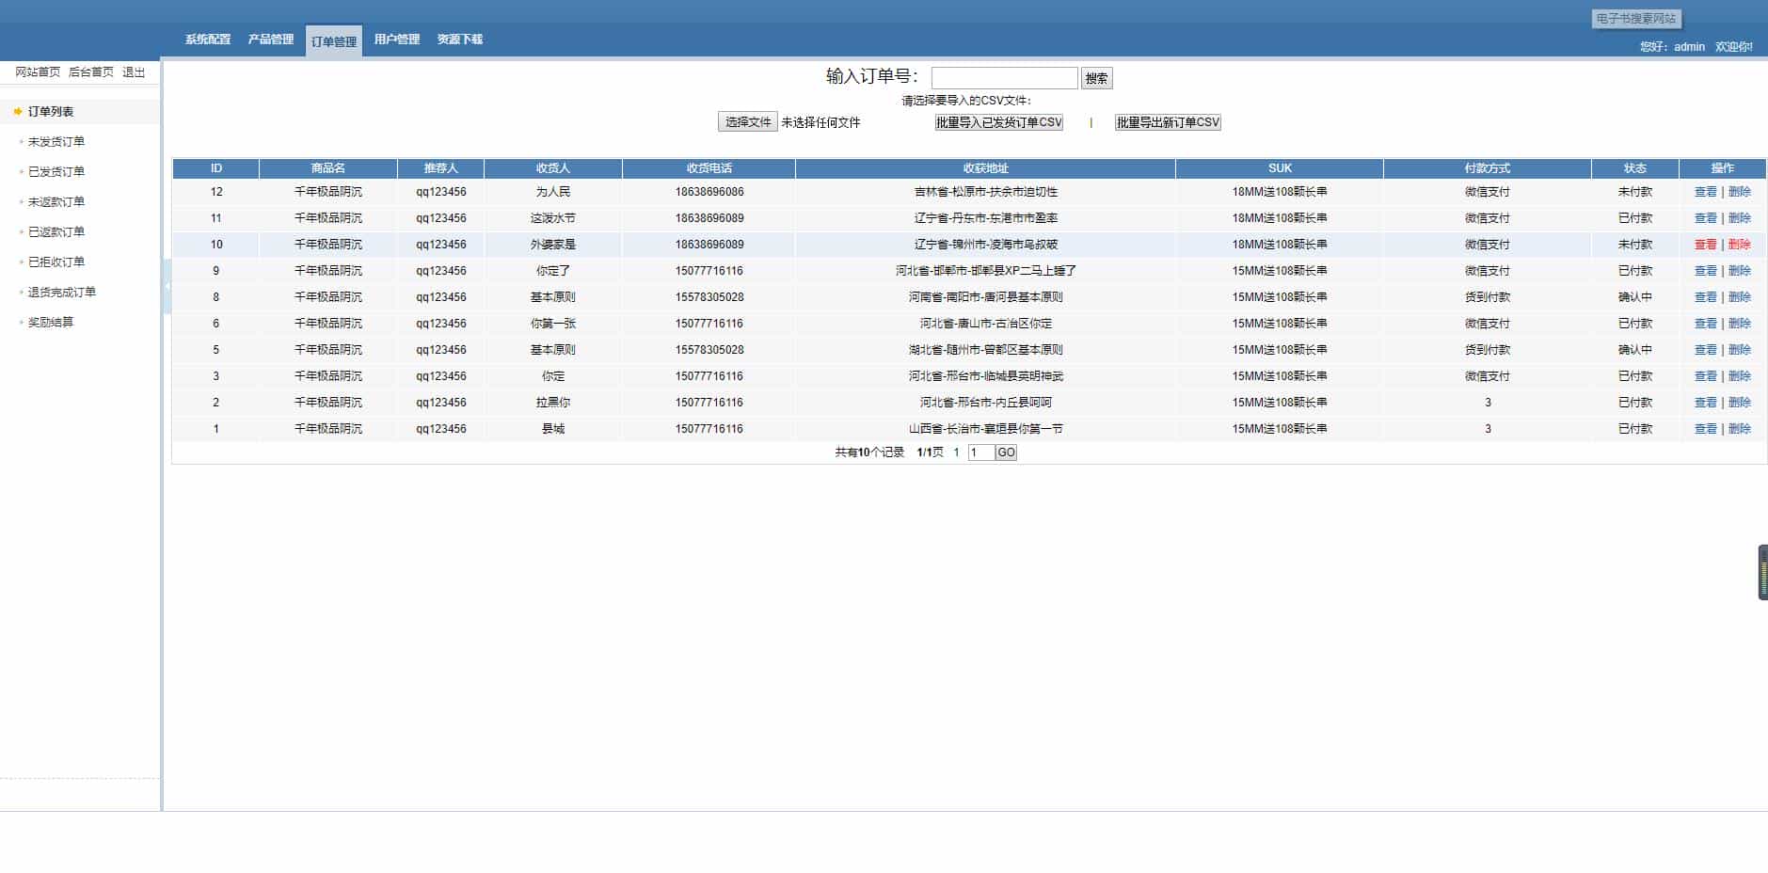Open the 系统配置 menu tab

pyautogui.click(x=207, y=40)
